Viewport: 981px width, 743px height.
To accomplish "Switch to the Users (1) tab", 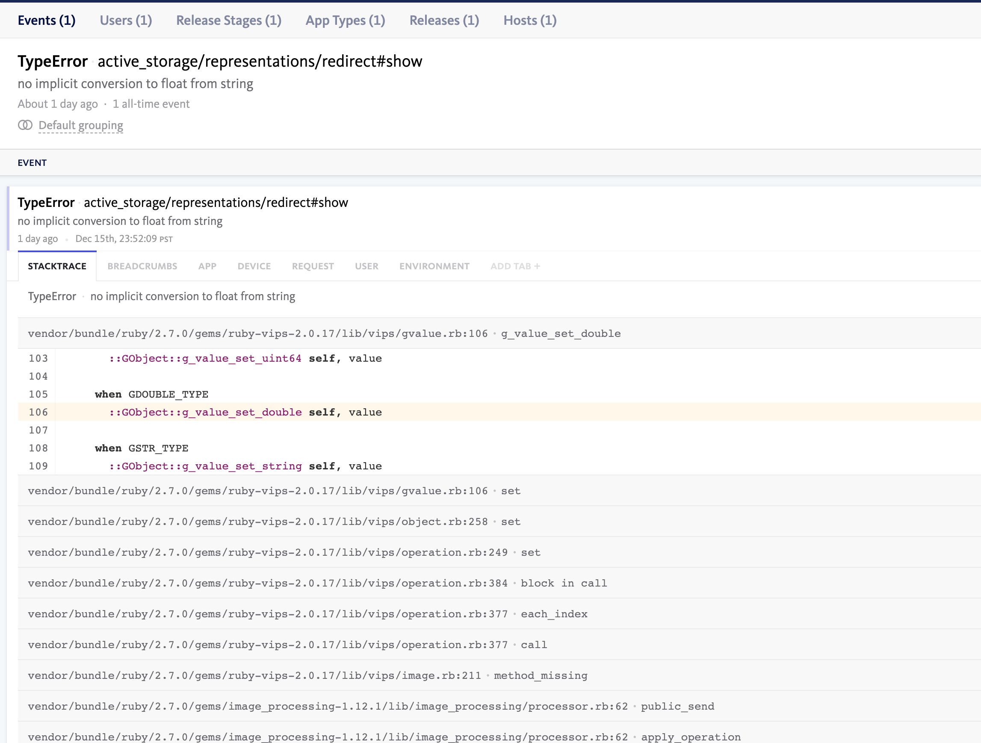I will 125,21.
